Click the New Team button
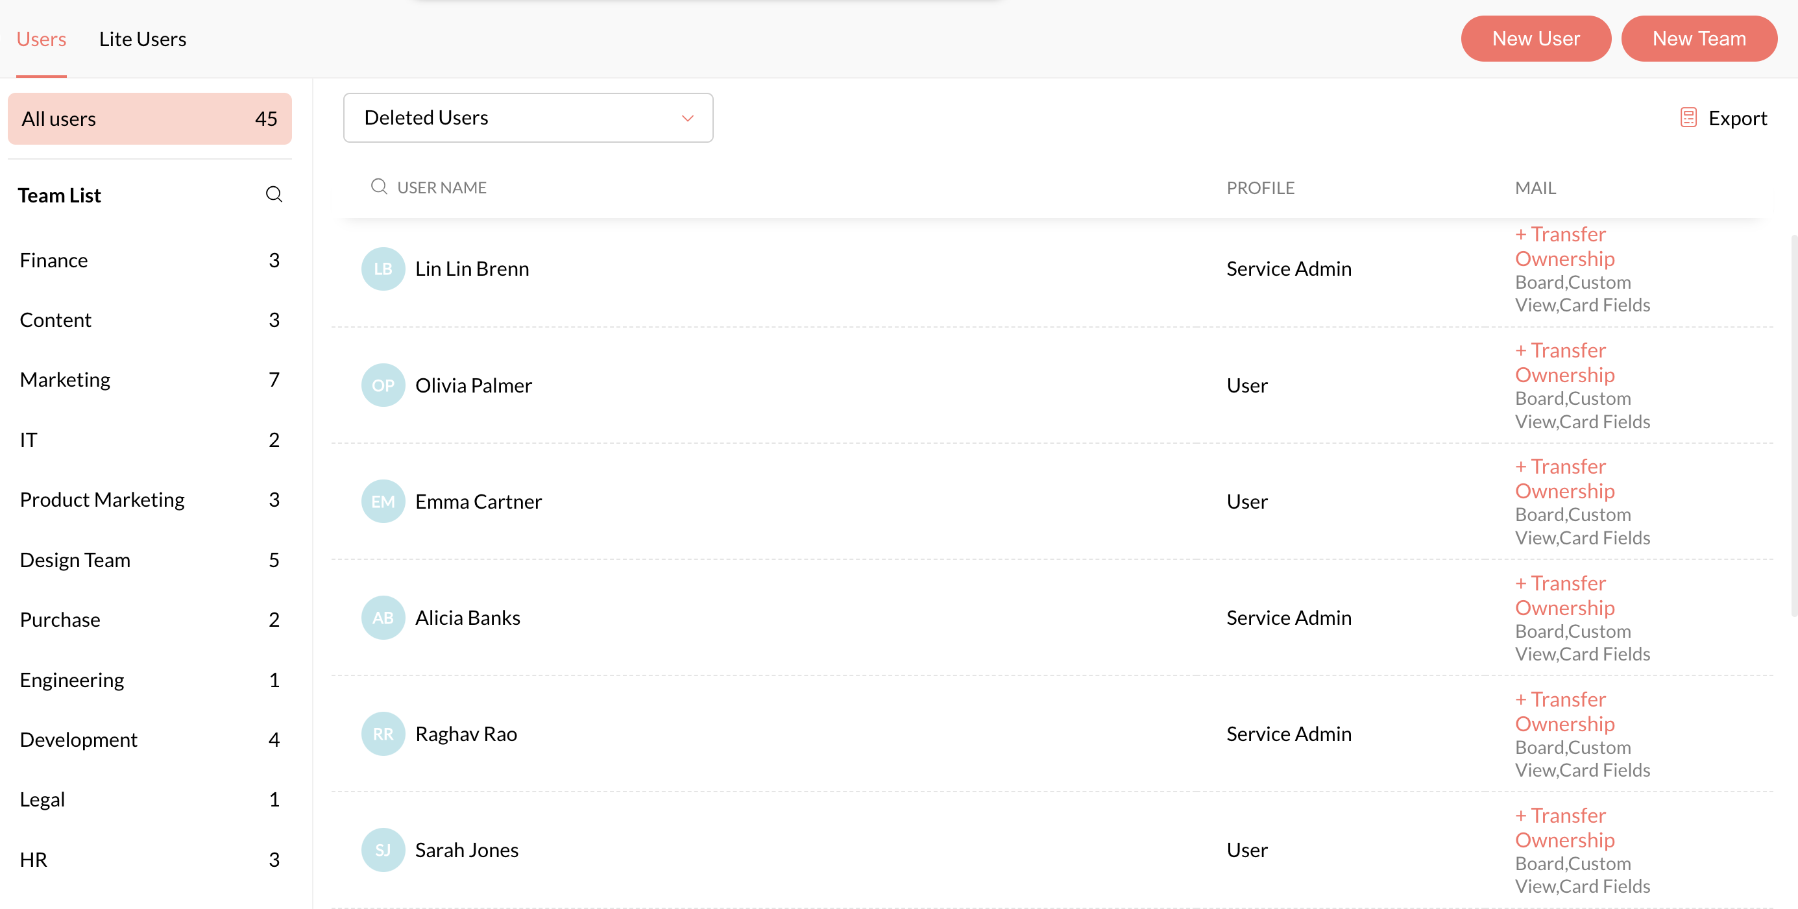1798x909 pixels. pyautogui.click(x=1698, y=38)
